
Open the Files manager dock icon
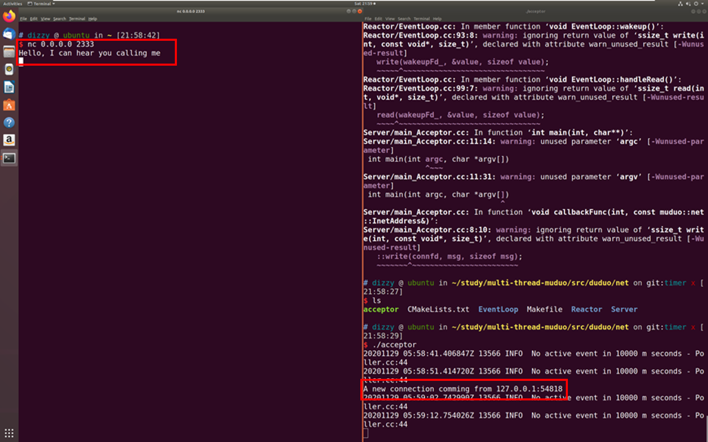(x=9, y=52)
